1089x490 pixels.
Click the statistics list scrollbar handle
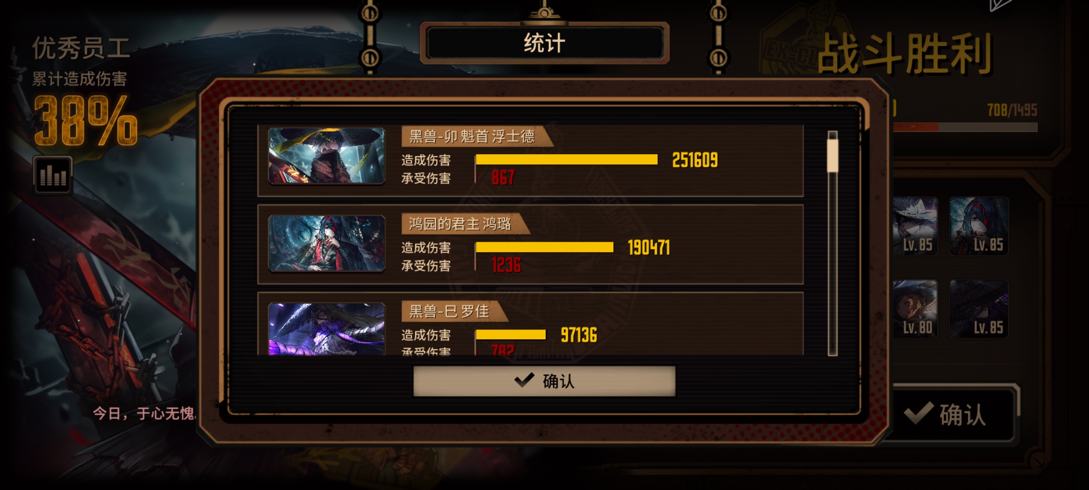(x=833, y=156)
